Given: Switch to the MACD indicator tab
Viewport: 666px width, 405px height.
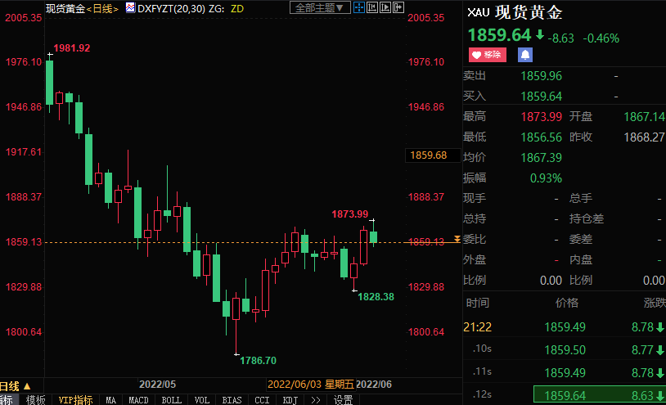Looking at the screenshot, I should tap(139, 400).
